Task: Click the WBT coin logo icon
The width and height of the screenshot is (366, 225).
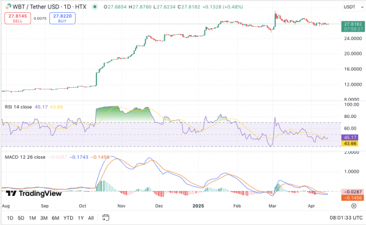Action: point(8,7)
